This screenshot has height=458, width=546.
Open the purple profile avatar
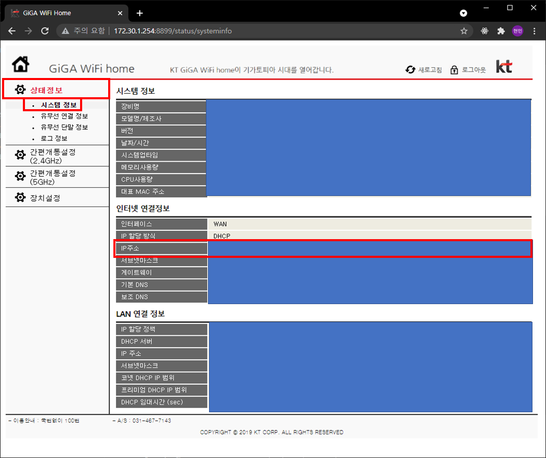[517, 31]
